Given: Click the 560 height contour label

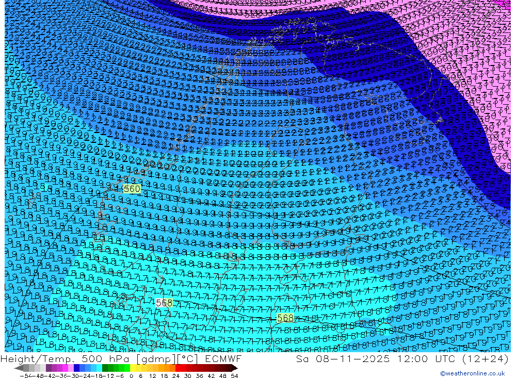Looking at the screenshot, I should (132, 189).
